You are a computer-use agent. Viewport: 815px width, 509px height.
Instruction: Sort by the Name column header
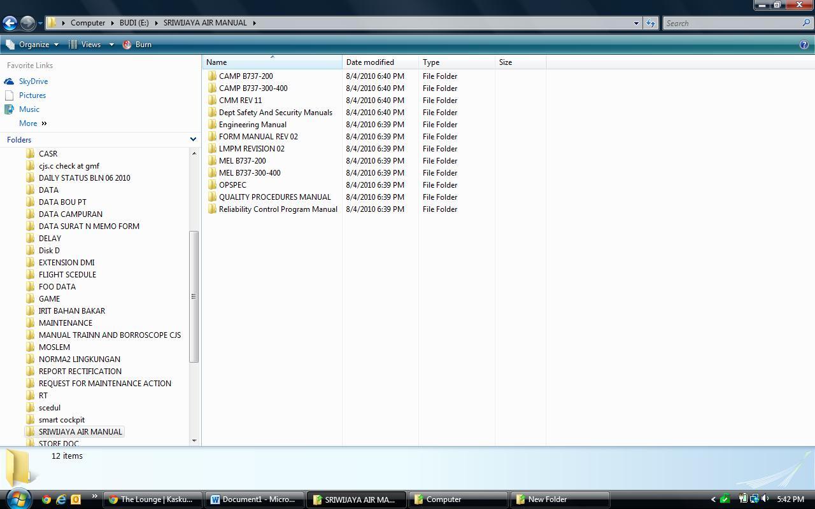[x=273, y=62]
